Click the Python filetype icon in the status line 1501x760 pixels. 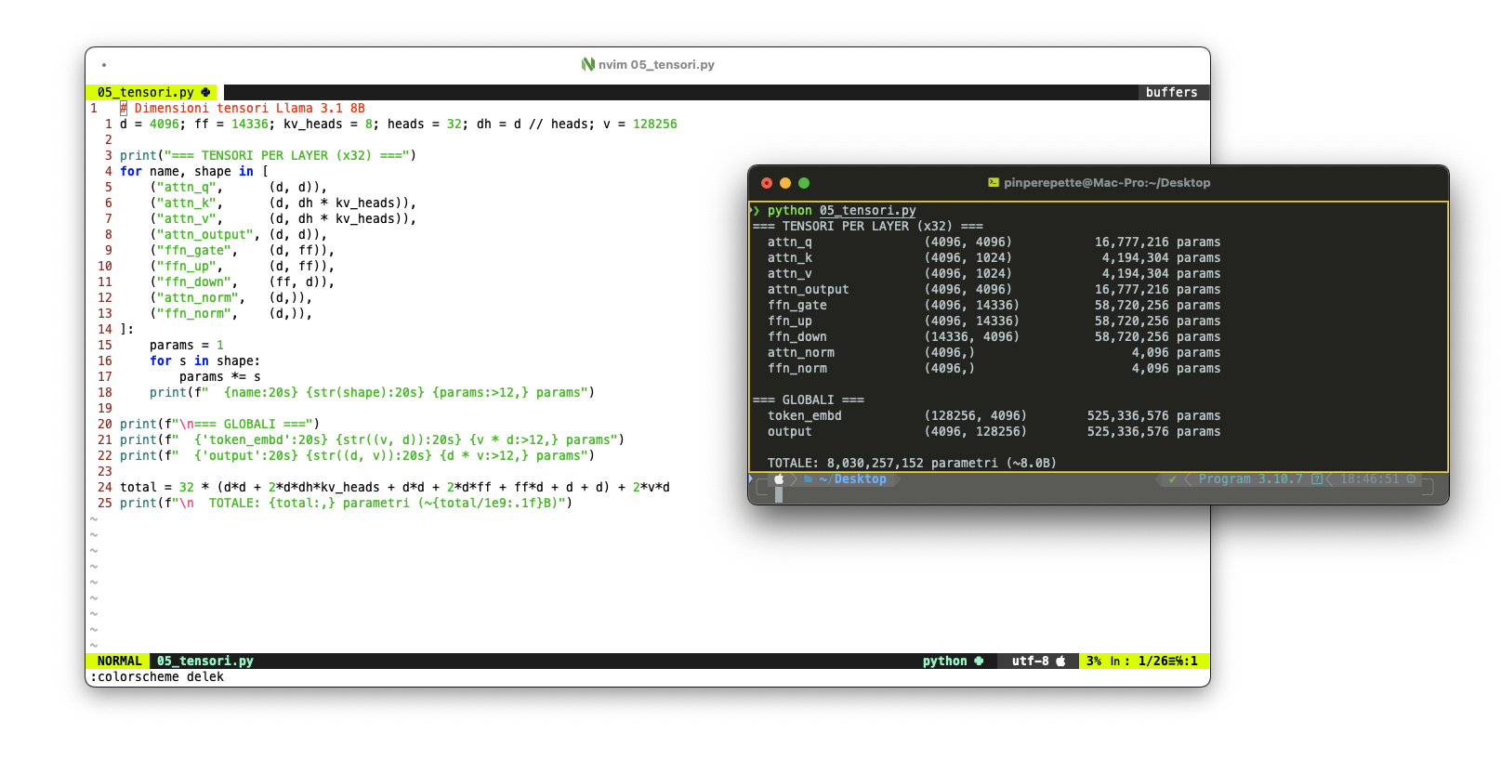click(x=979, y=661)
